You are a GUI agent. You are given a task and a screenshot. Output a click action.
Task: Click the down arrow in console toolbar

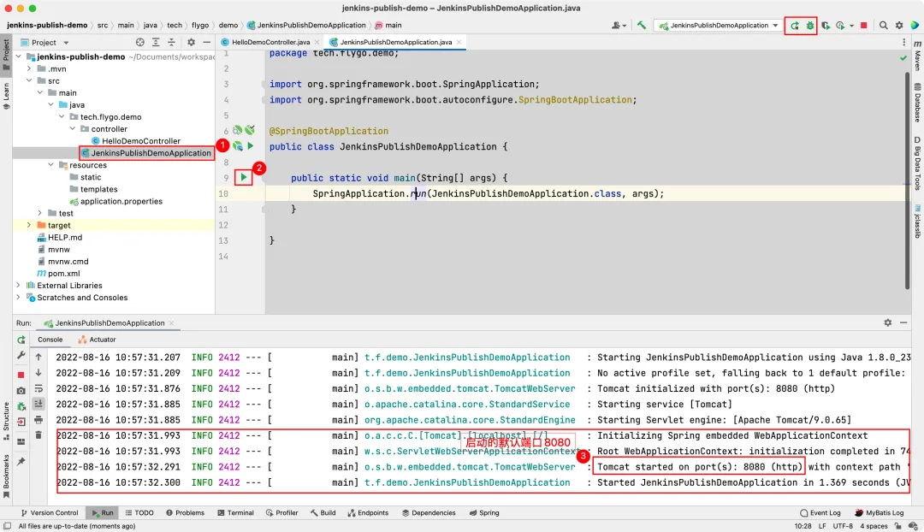coord(38,372)
